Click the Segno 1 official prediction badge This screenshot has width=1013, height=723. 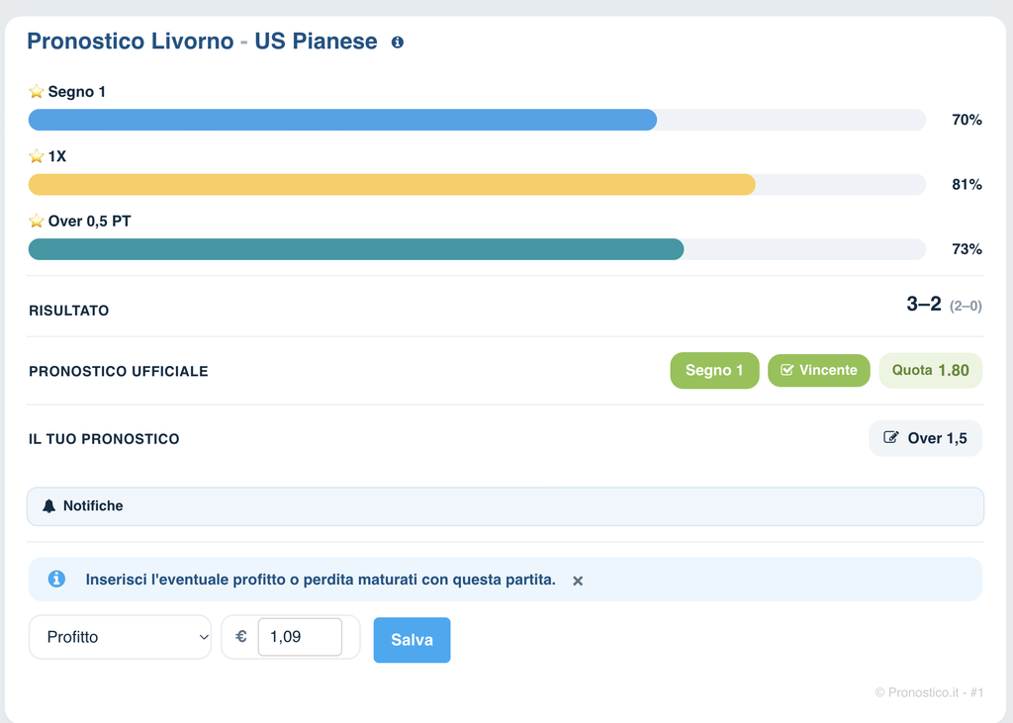(714, 370)
